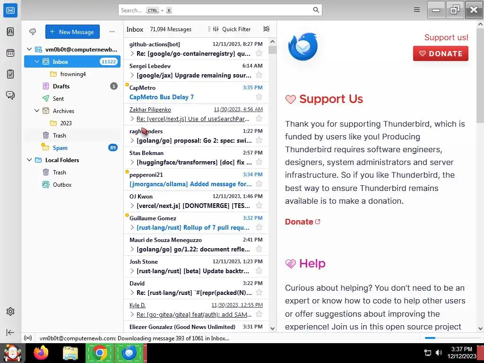Open the Josh Stone beta Update message
Image resolution: width=484 pixels, height=363 pixels.
coord(196,267)
